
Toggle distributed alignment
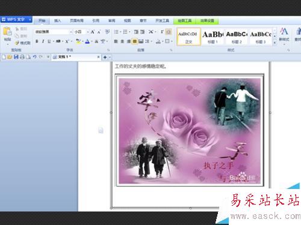(x=141, y=41)
